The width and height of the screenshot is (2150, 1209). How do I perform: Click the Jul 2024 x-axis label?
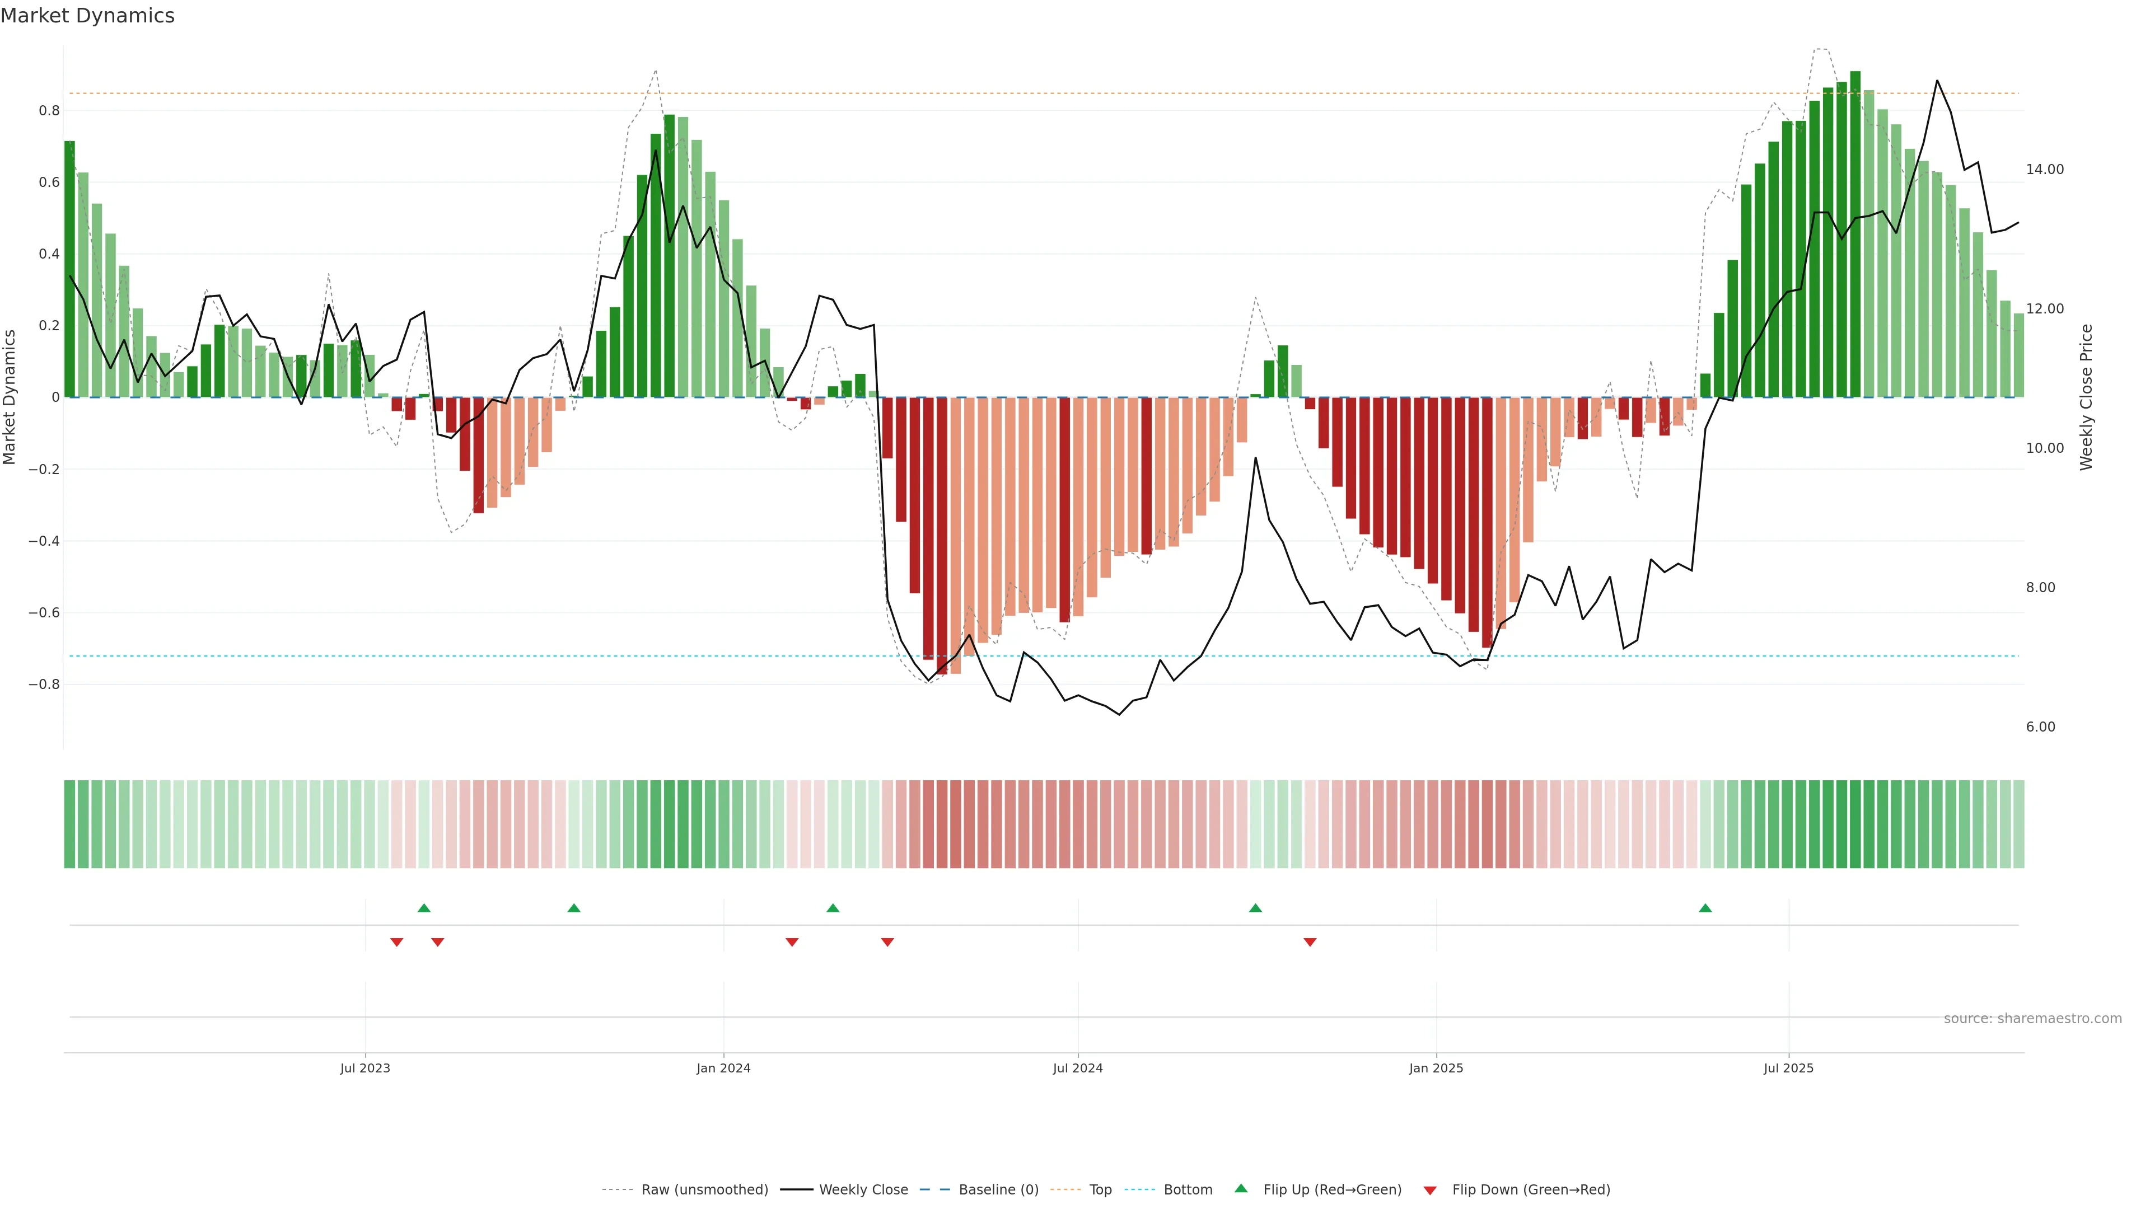point(1077,1068)
